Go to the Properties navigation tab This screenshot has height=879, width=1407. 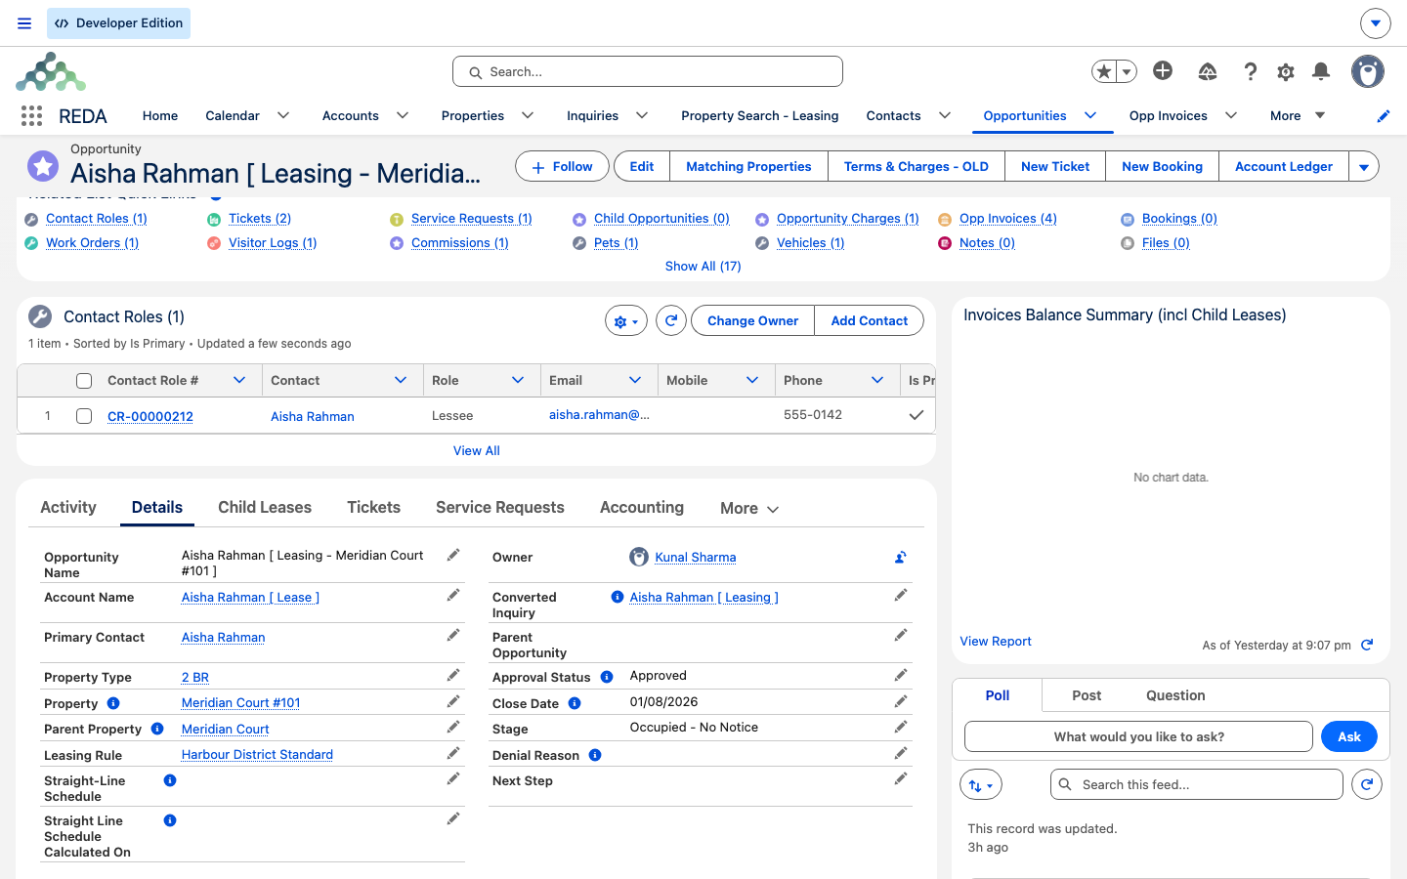(473, 115)
